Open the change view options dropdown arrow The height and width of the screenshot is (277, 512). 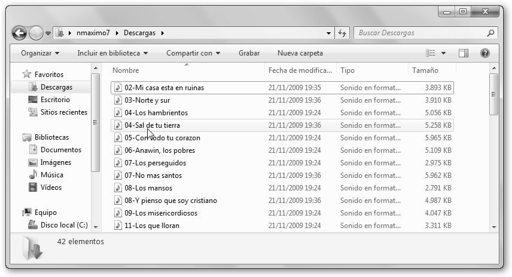pos(443,53)
